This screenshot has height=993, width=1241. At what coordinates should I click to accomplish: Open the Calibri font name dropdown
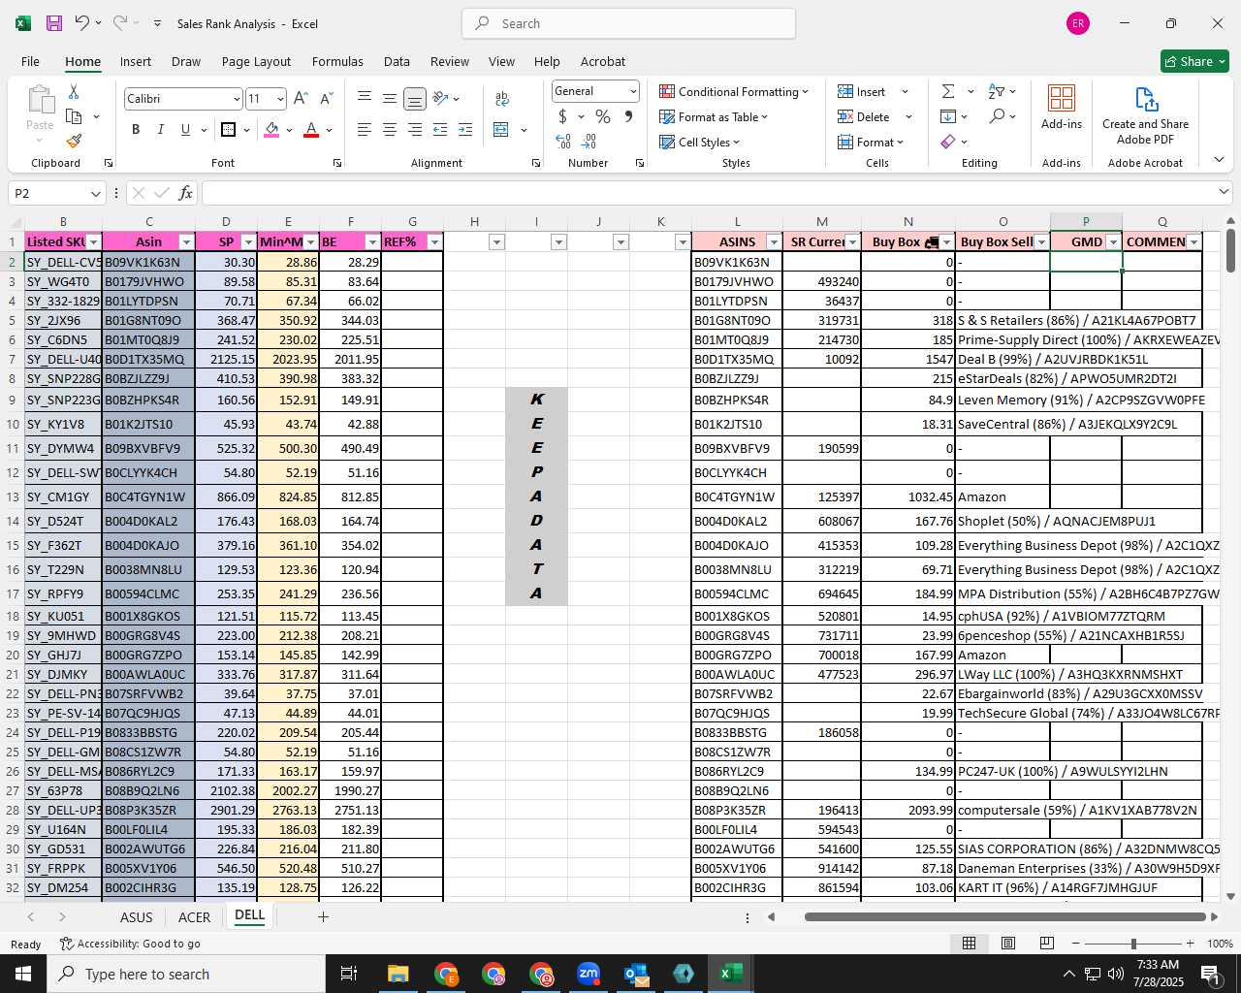tap(237, 99)
